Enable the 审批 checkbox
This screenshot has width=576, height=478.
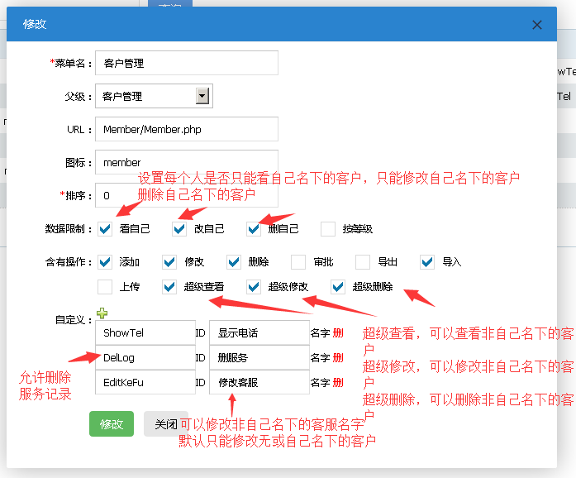coord(298,262)
